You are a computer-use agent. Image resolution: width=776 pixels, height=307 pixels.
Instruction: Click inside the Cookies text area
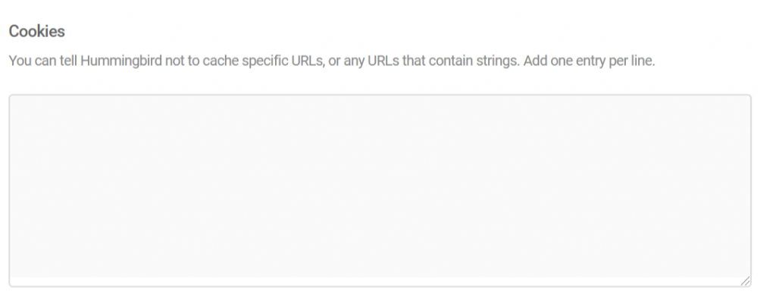pos(379,190)
